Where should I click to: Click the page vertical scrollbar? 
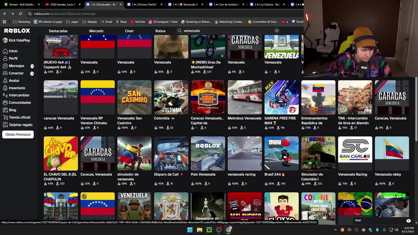[416, 109]
